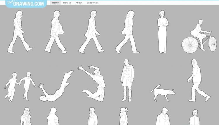Open the About page
This screenshot has height=125, width=219.
pyautogui.click(x=79, y=3)
